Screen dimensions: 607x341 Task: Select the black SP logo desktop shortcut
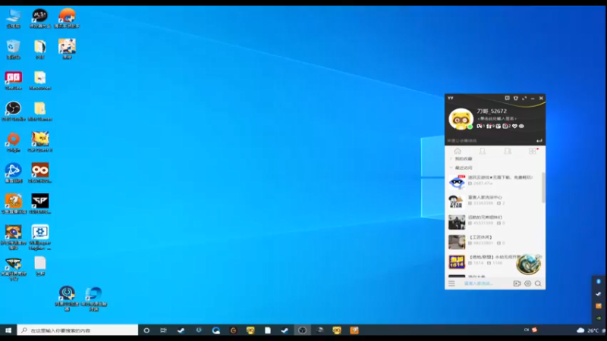40,204
